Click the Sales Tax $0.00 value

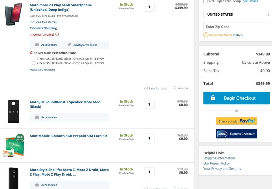tap(265, 71)
